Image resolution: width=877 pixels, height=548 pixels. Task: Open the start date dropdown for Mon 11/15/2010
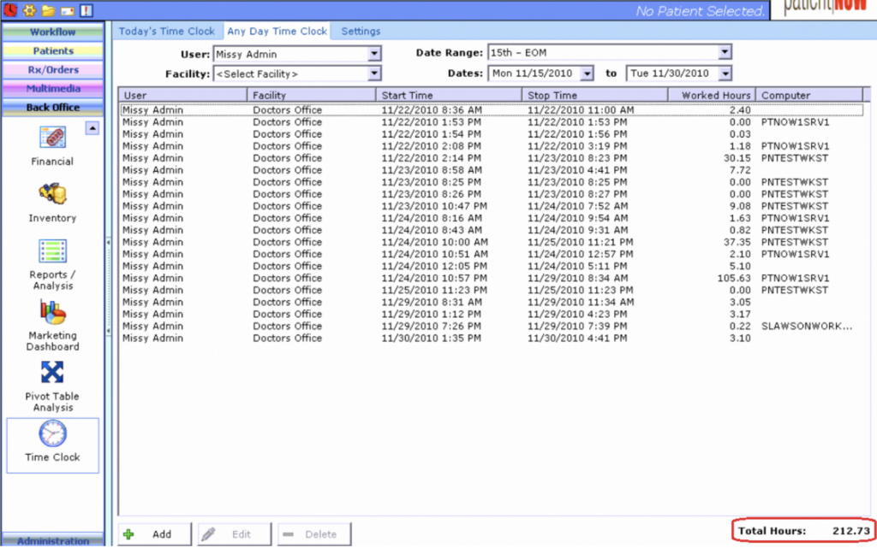(x=588, y=74)
